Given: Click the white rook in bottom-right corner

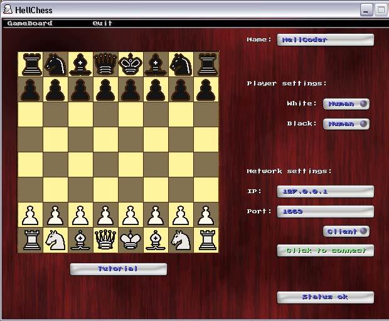Looking at the screenshot, I should coord(206,240).
